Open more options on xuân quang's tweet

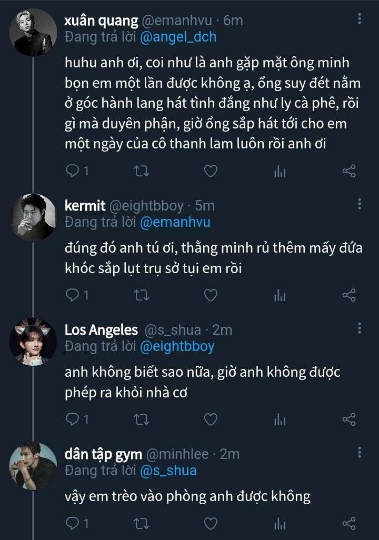tap(360, 19)
